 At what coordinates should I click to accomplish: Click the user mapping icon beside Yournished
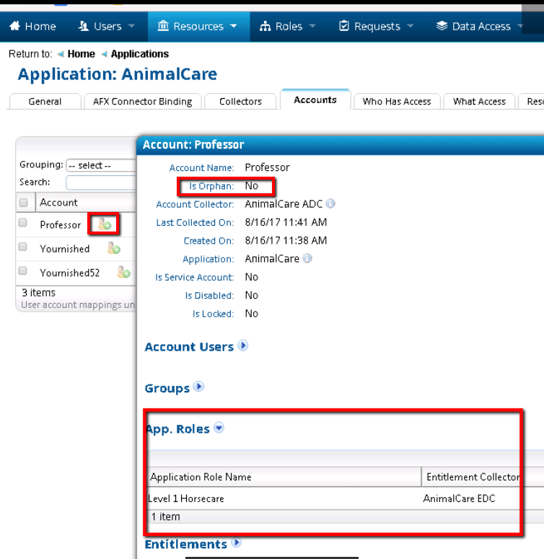click(113, 249)
